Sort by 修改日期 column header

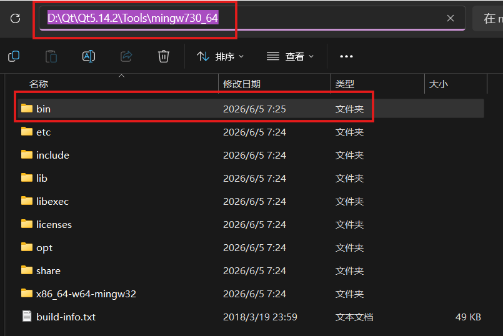point(242,84)
